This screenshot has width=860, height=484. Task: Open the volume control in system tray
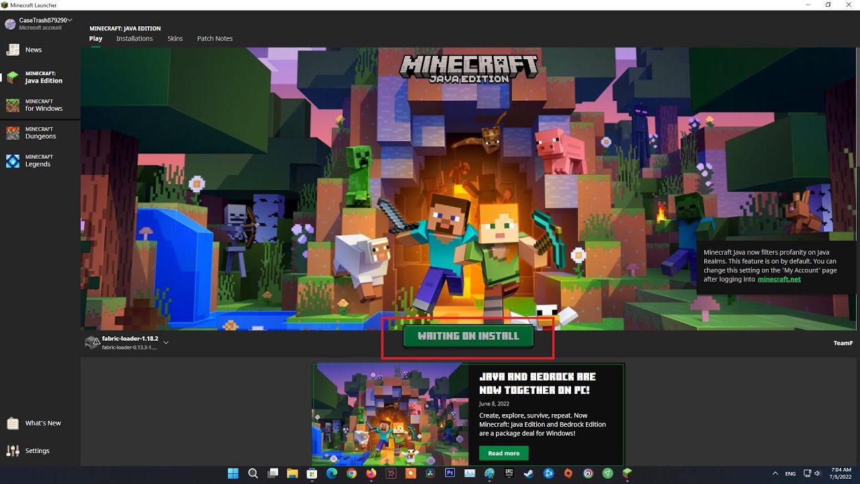(x=819, y=473)
